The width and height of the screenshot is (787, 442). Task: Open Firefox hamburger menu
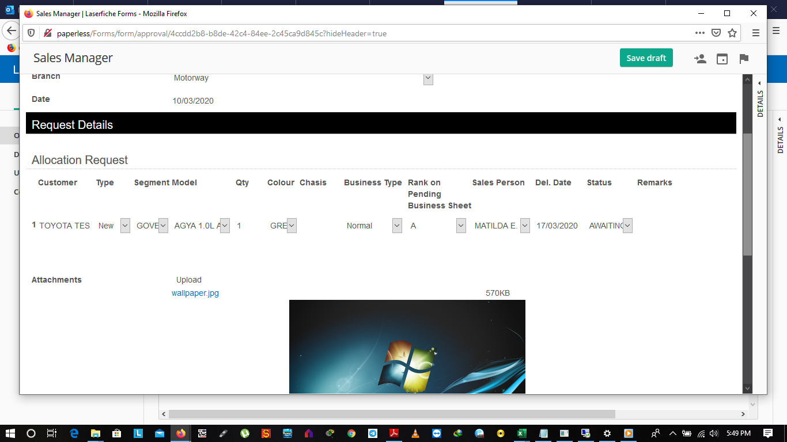tap(756, 33)
